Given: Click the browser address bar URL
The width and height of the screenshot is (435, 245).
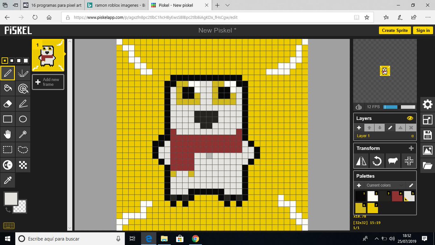Looking at the screenshot, I should 156,17.
